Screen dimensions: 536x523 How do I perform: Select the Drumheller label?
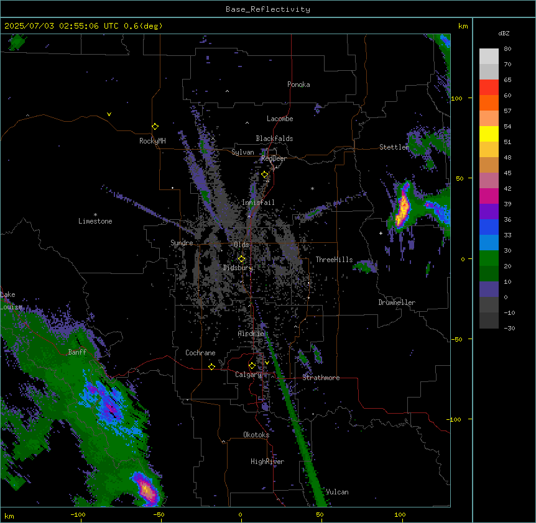pos(397,302)
